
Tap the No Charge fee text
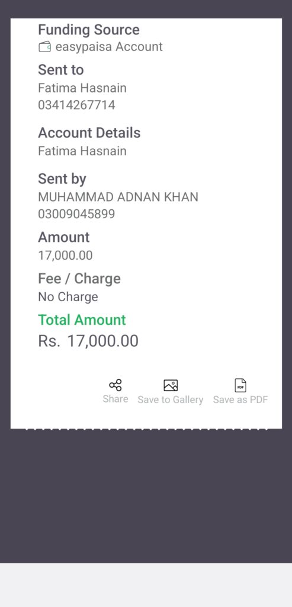68,297
